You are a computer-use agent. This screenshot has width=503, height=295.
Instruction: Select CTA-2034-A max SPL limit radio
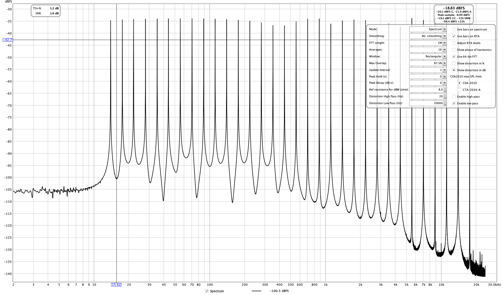pyautogui.click(x=459, y=90)
